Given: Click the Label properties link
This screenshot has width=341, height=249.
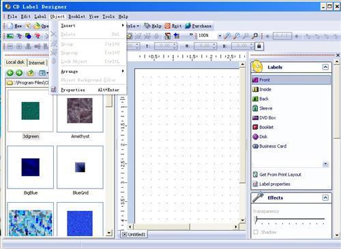Looking at the screenshot, I should click(275, 184).
